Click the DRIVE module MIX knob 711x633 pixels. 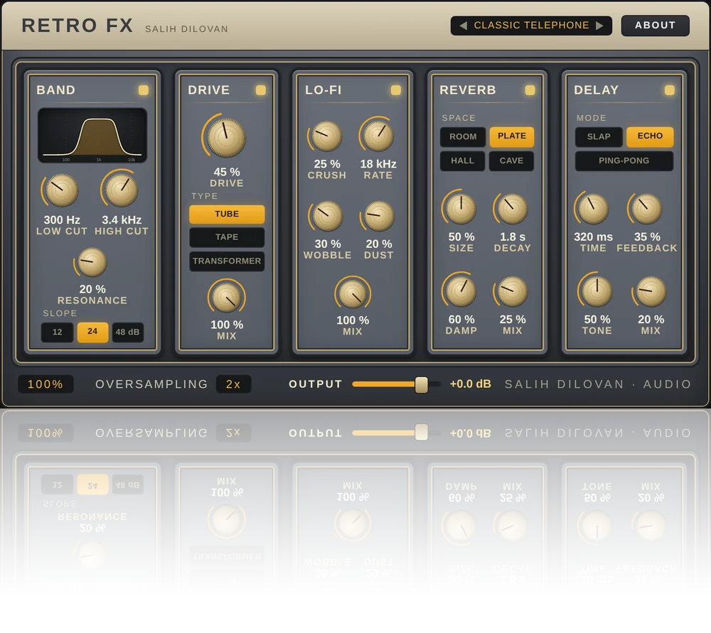pyautogui.click(x=226, y=297)
